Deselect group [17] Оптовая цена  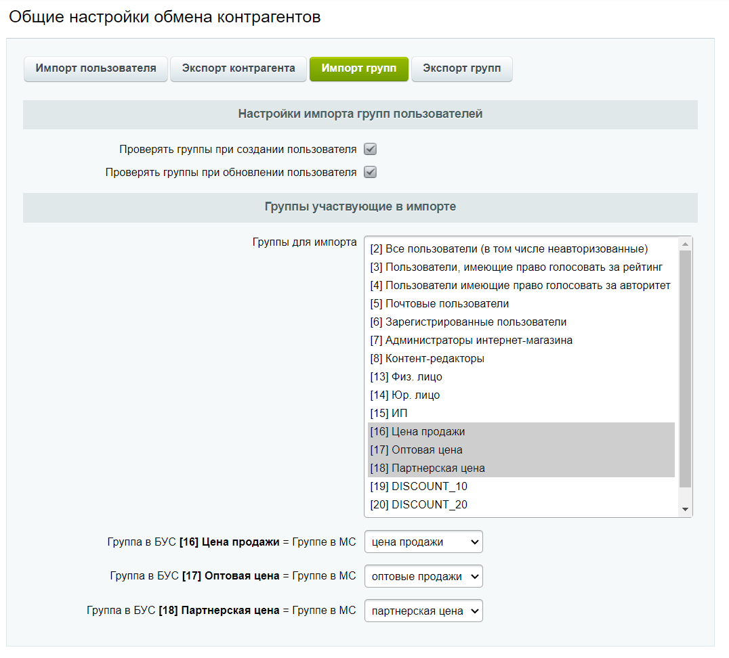[413, 449]
